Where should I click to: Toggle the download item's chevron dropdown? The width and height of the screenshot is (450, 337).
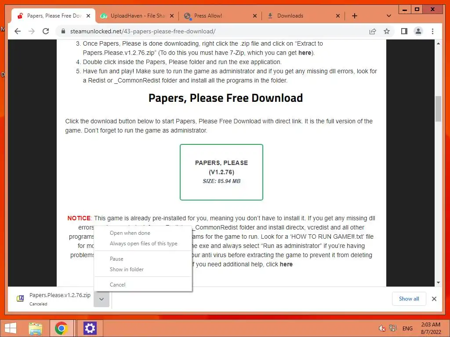point(102,299)
